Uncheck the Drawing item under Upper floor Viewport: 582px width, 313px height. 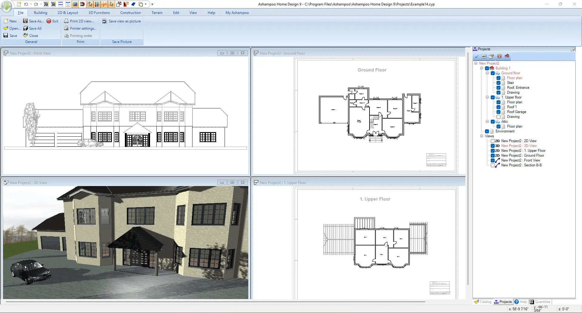pos(499,117)
